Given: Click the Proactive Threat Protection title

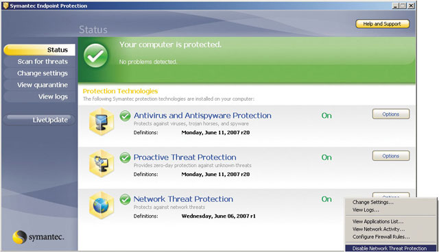Looking at the screenshot, I should tap(185, 157).
